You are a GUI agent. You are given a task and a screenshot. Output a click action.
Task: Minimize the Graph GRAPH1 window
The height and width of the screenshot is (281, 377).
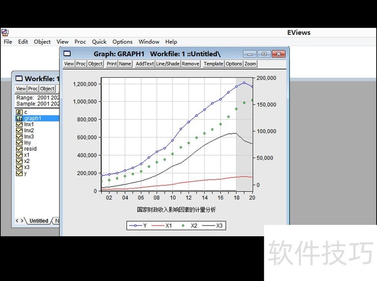[x=250, y=54]
